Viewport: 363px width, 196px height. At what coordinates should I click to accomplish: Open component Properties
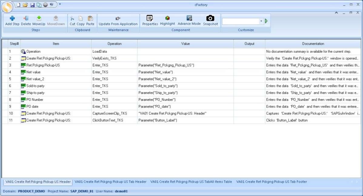coord(150,20)
